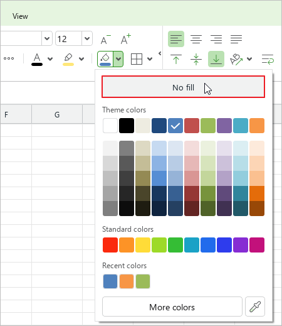Select recent orange color swatch
The image size is (282, 326).
tap(127, 281)
